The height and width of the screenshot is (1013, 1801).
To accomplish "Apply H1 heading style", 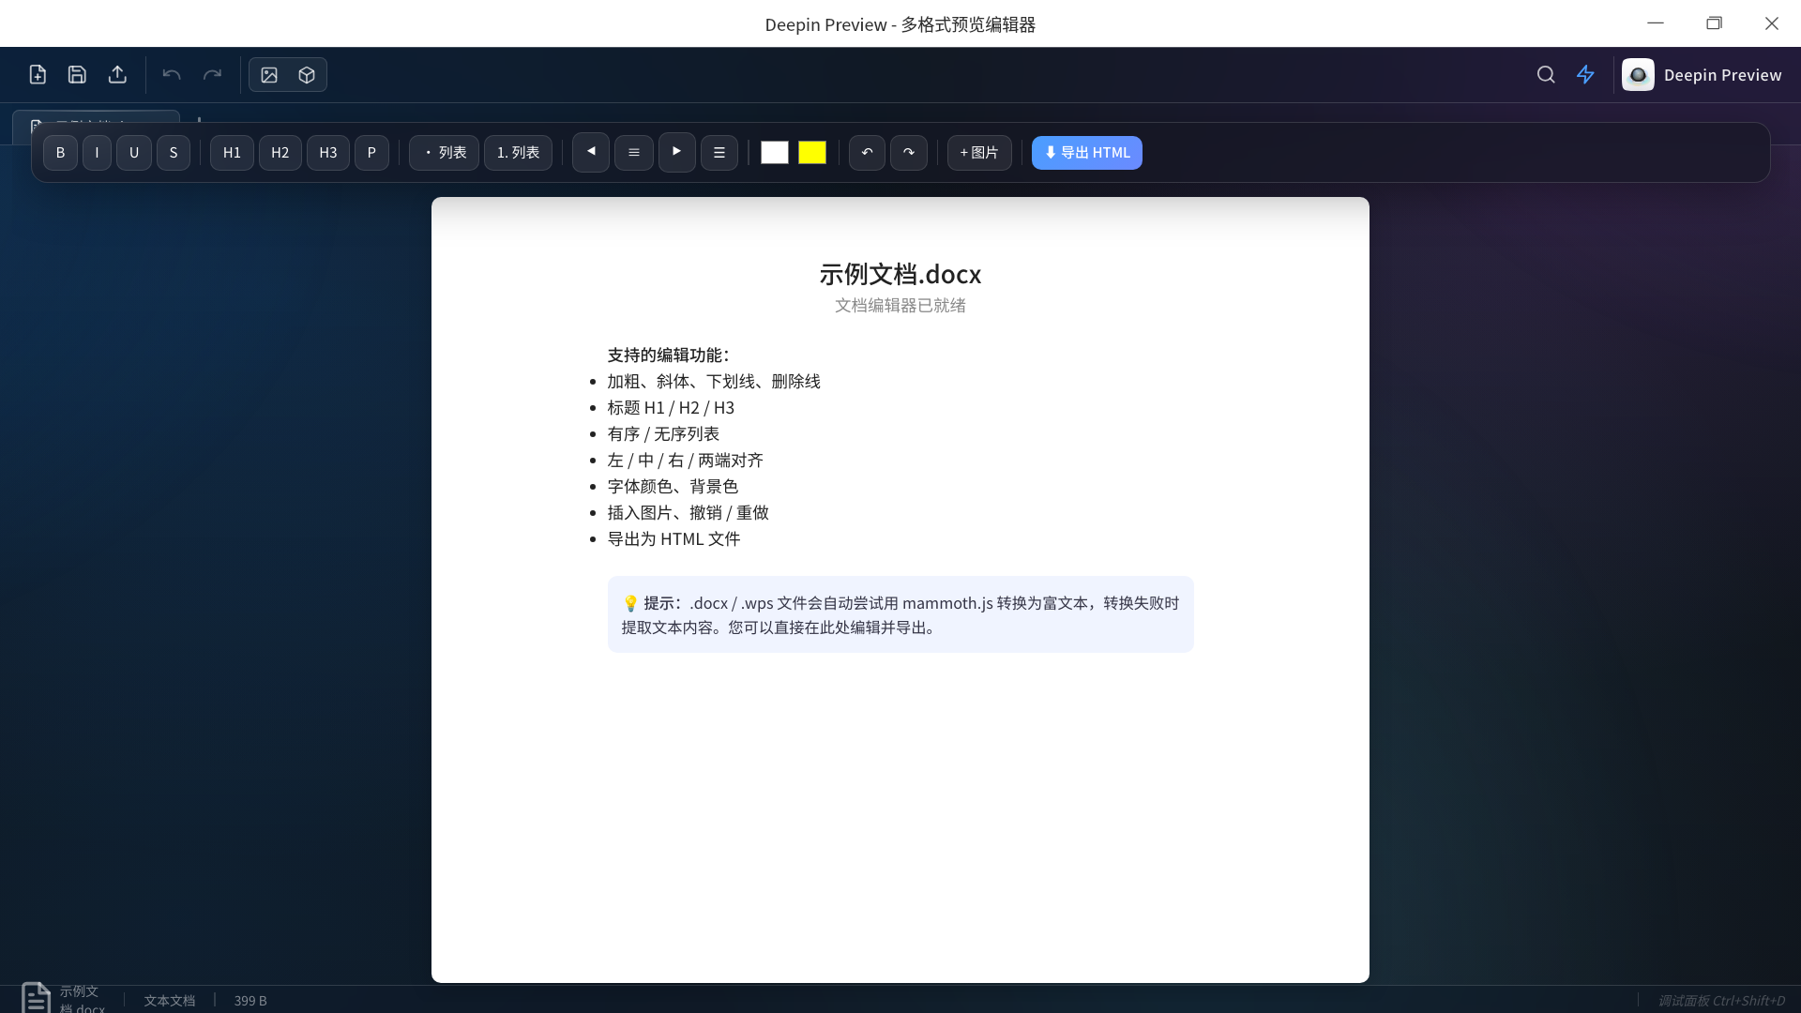I will [x=232, y=152].
